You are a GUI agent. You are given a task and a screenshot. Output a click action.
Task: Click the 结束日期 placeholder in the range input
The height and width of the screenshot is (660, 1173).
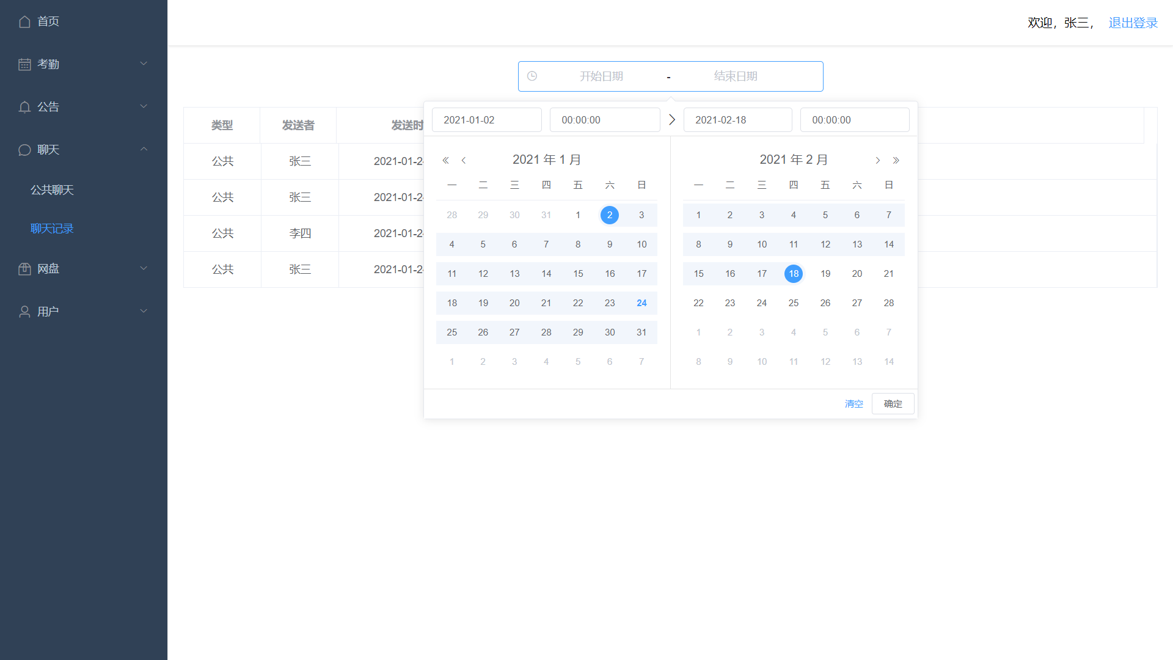736,76
